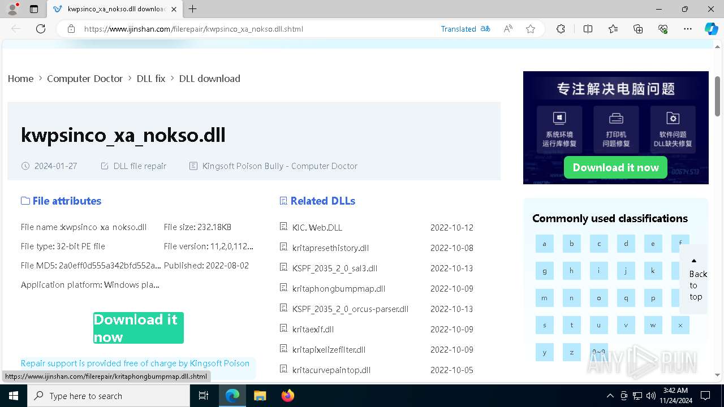Select classification letter k
The height and width of the screenshot is (407, 724).
click(653, 271)
